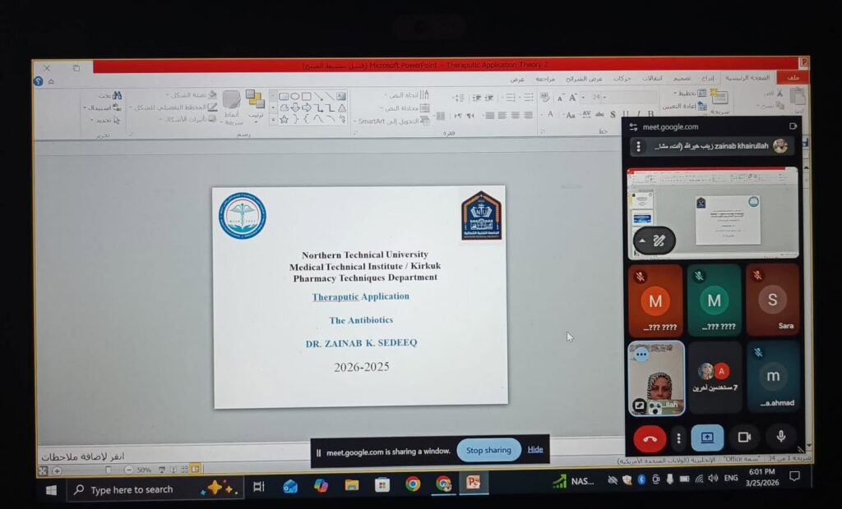Click the New Slide icon

click(x=719, y=99)
